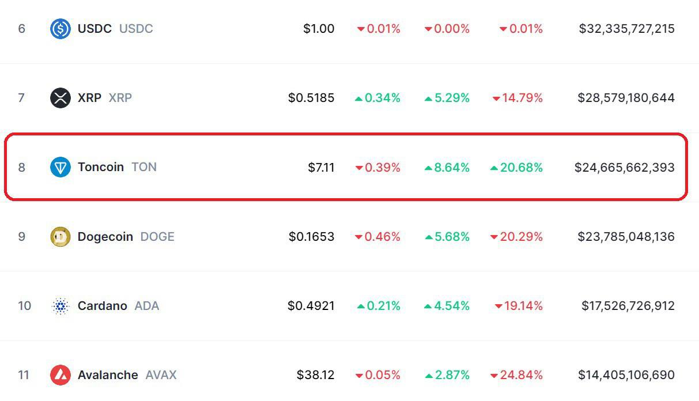Open the Cardano ADA link
699x401 pixels.
[x=118, y=305]
